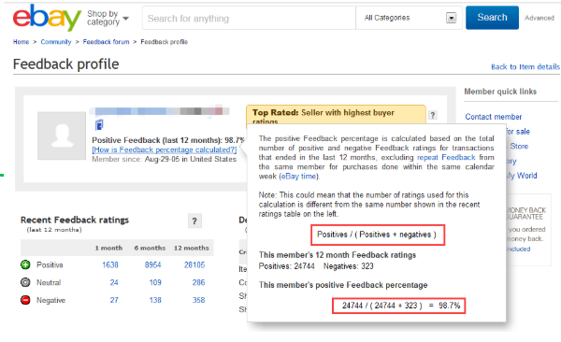Open the eBay time link in tooltip
Image resolution: width=561 pixels, height=342 pixels.
tap(298, 177)
